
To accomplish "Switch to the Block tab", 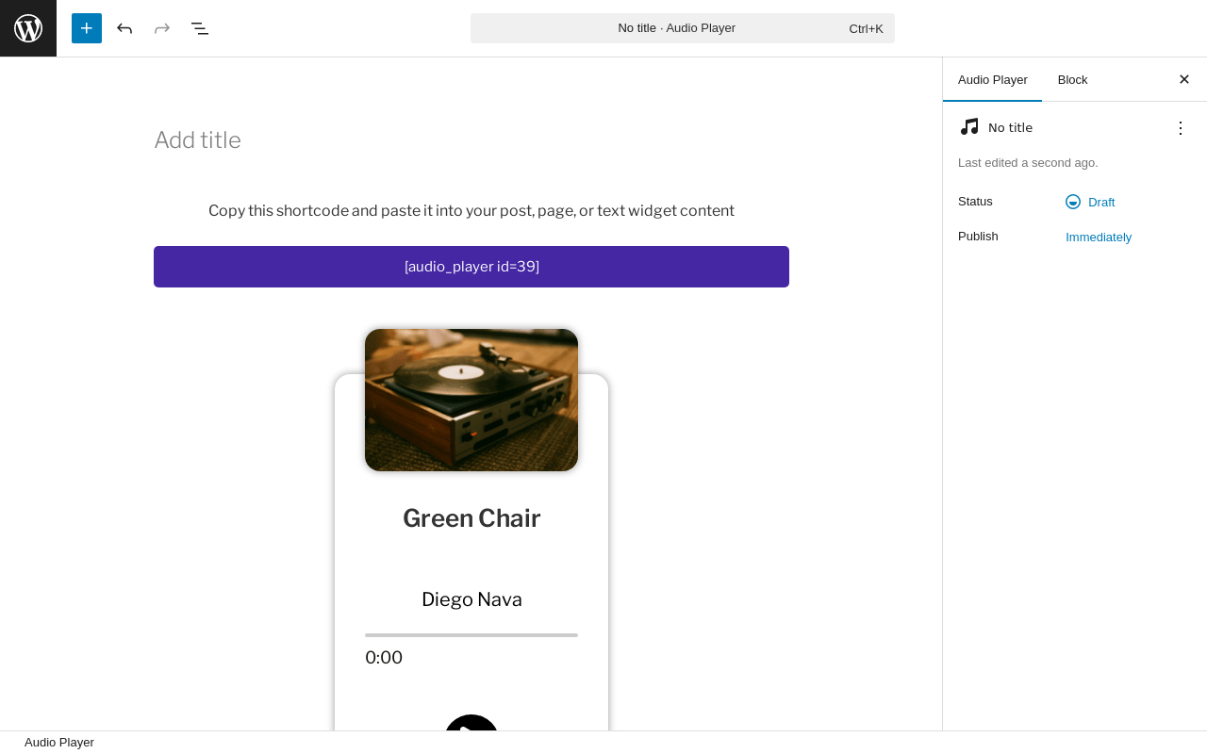I will point(1073,79).
